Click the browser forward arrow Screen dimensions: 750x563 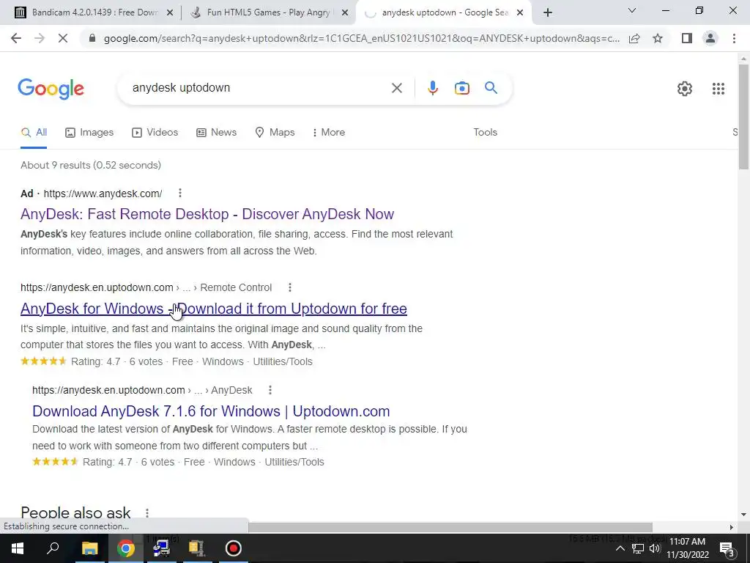coord(40,38)
